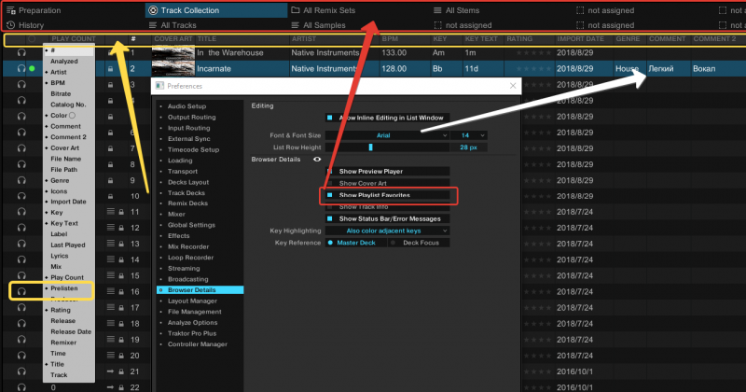Sort by IMPORT DATE column header

[x=580, y=39]
